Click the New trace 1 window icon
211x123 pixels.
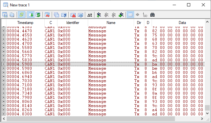pyautogui.click(x=6, y=5)
